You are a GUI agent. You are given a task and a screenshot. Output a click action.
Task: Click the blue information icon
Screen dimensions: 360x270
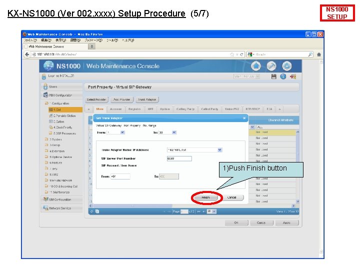click(283, 76)
